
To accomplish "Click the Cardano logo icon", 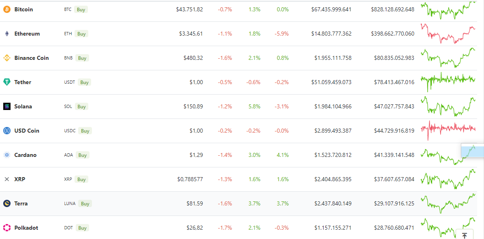I will click(7, 155).
